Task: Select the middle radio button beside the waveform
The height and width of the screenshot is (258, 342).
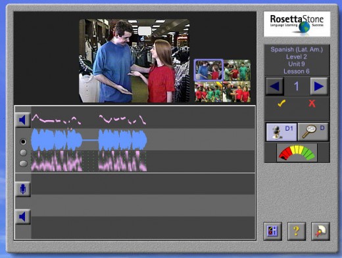Action: 23,152
